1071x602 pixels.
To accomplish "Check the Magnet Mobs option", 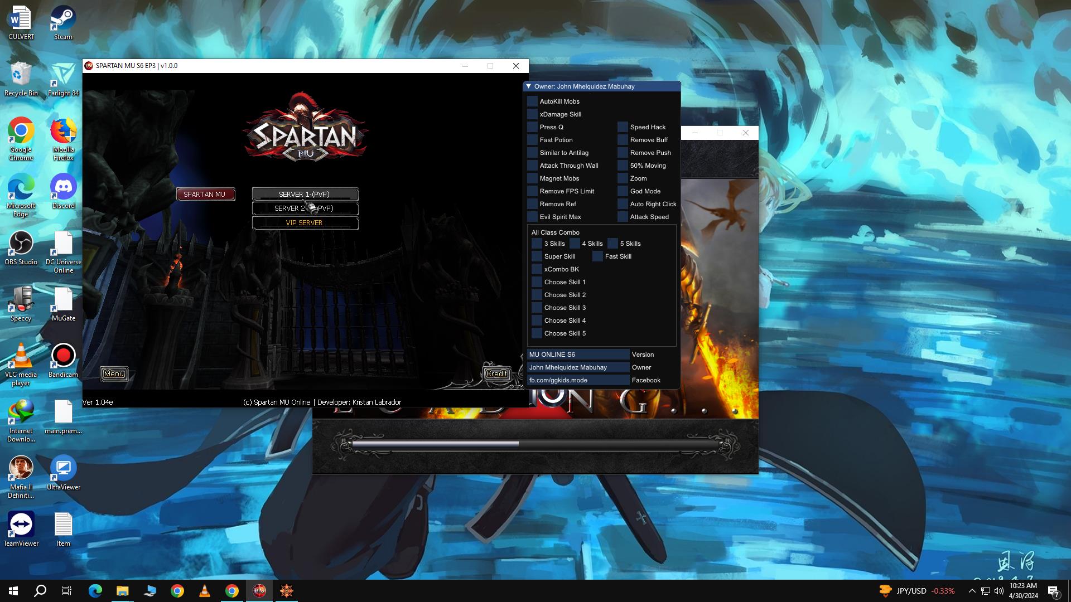I will click(x=533, y=178).
